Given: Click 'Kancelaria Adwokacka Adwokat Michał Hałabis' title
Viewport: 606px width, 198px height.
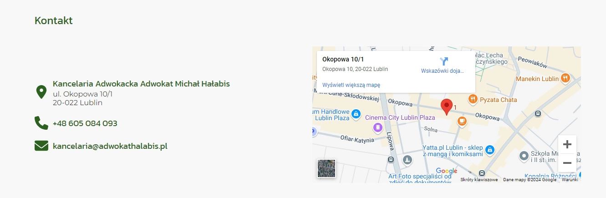Looking at the screenshot, I should [x=141, y=84].
